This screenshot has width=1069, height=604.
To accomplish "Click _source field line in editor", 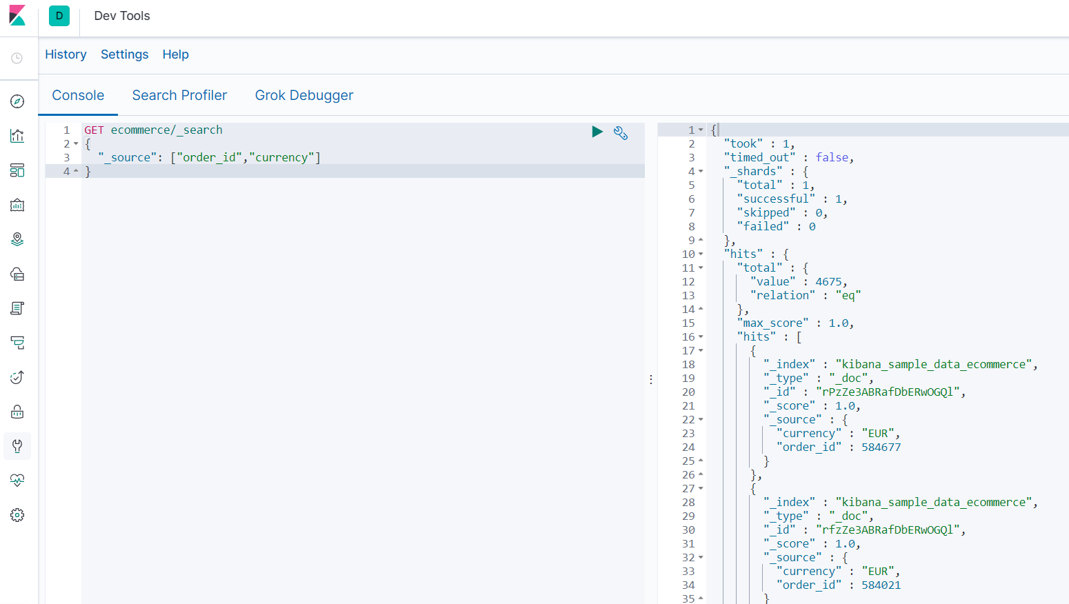I will [x=209, y=157].
